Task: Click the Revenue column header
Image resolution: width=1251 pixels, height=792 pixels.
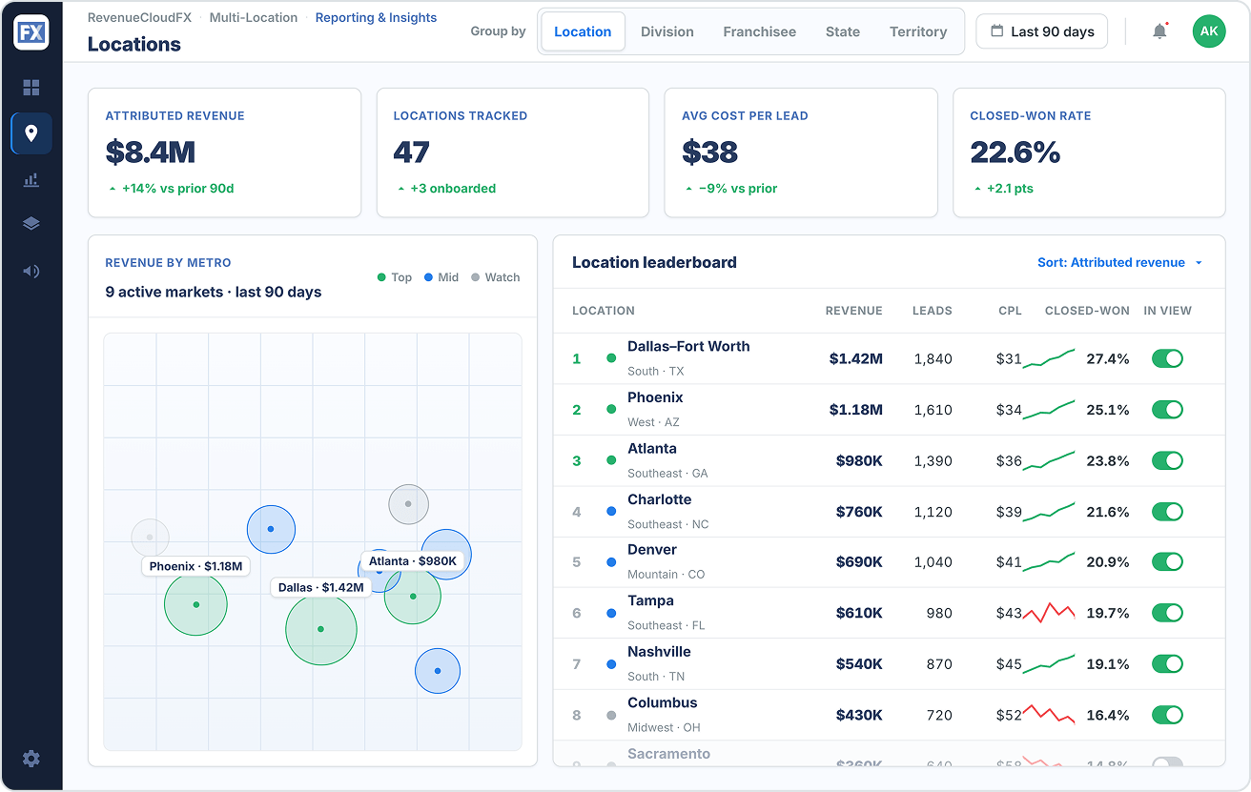Action: point(854,311)
